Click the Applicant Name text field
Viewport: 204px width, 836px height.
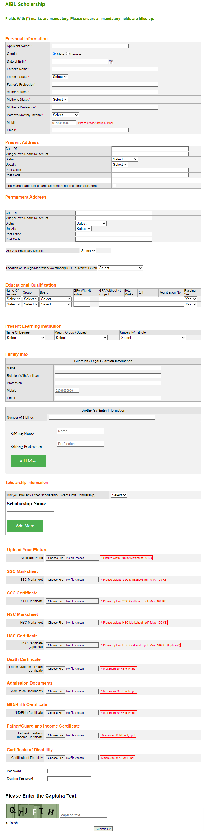(x=90, y=46)
